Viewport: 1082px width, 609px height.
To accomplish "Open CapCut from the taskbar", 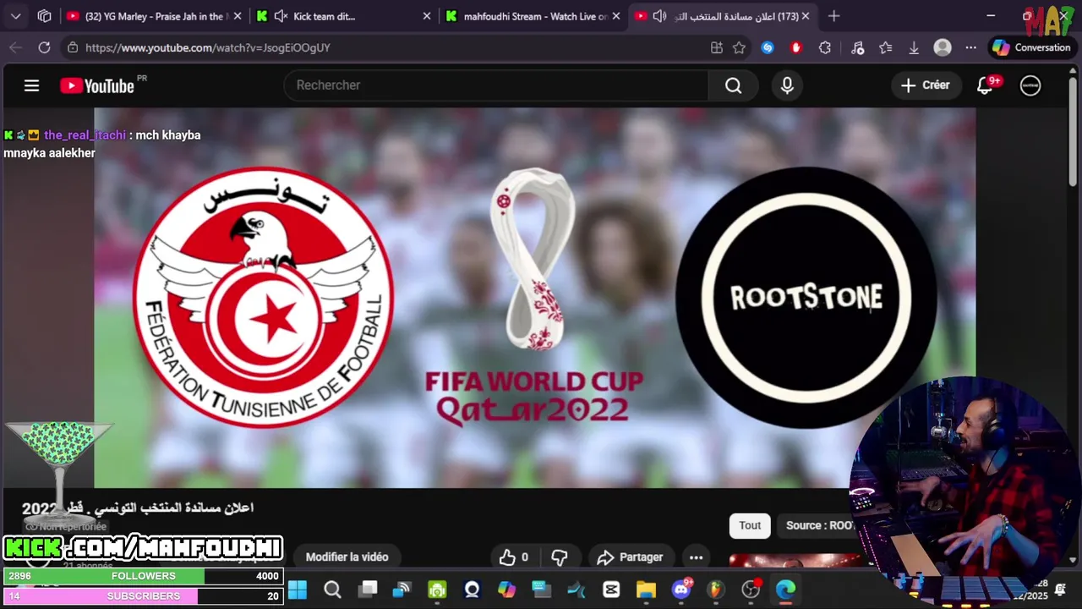I will click(x=611, y=590).
